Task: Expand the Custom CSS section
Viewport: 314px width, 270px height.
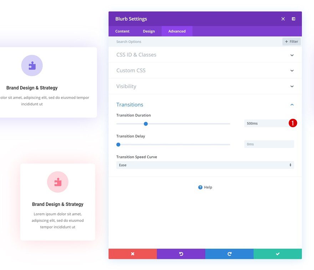Action: (292, 71)
